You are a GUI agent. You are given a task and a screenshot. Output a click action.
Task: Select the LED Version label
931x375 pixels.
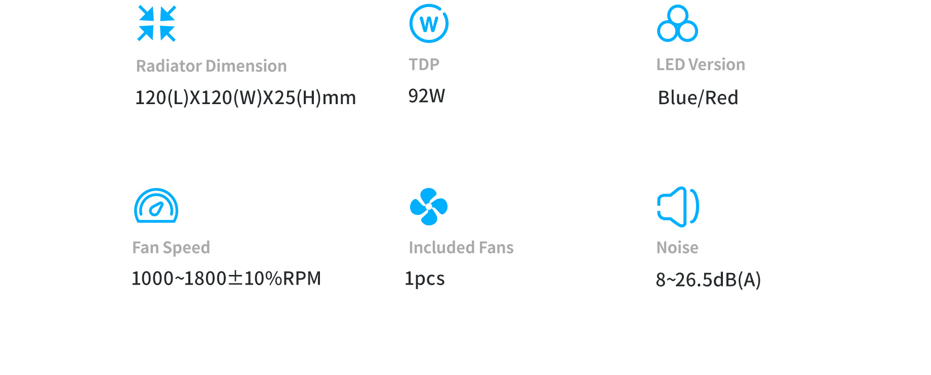[x=701, y=64]
